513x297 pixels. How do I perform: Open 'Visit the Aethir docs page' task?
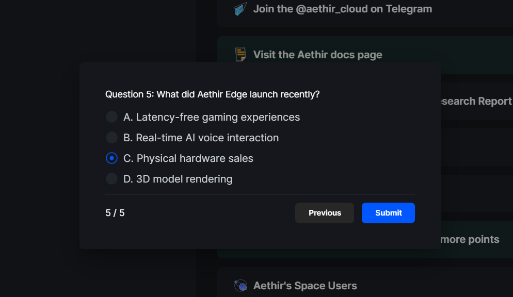pyautogui.click(x=318, y=55)
